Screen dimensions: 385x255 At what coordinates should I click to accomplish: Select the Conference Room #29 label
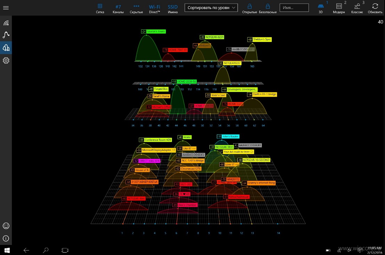pyautogui.click(x=155, y=140)
